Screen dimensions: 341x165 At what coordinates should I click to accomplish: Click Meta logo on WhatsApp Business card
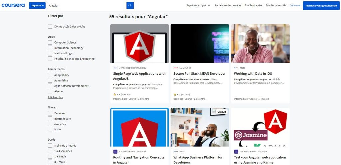point(176,152)
